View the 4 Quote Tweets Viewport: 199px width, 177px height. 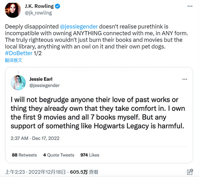click(x=59, y=155)
